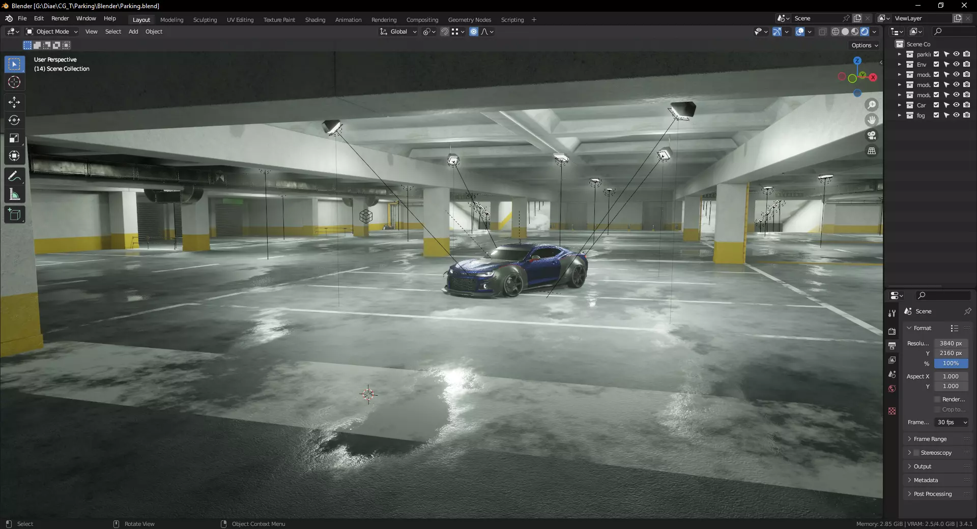Toggle X-ray transparency in the viewport header
This screenshot has width=977, height=529.
coord(822,32)
